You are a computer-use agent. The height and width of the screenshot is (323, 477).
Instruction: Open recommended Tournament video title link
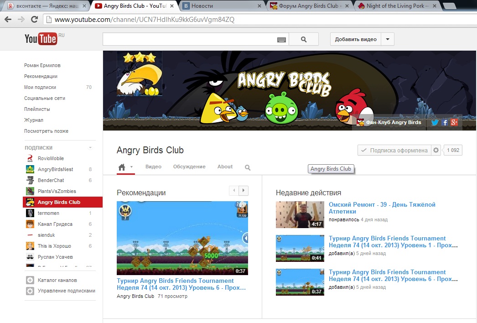pyautogui.click(x=181, y=284)
